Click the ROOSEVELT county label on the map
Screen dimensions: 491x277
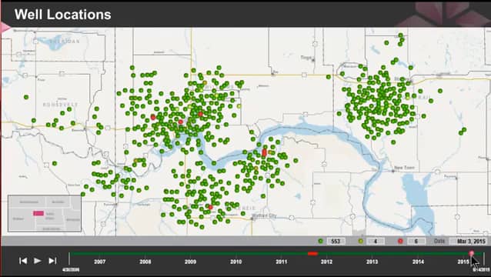(61, 105)
